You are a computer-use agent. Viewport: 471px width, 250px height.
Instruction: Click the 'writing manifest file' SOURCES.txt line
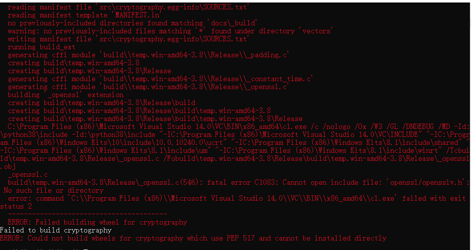pos(128,39)
